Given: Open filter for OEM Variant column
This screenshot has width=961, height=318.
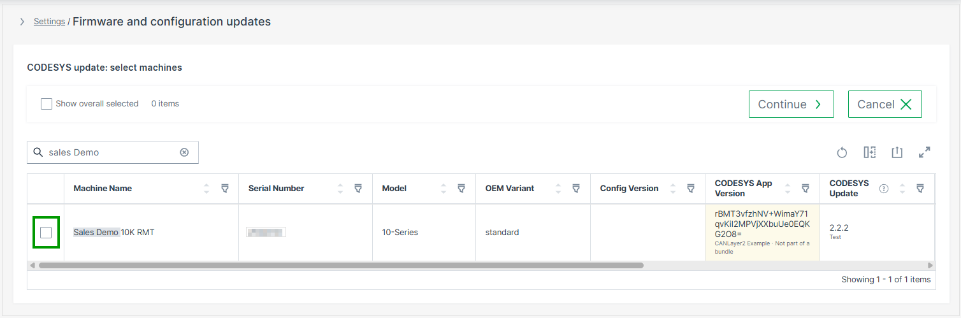Looking at the screenshot, I should point(576,189).
